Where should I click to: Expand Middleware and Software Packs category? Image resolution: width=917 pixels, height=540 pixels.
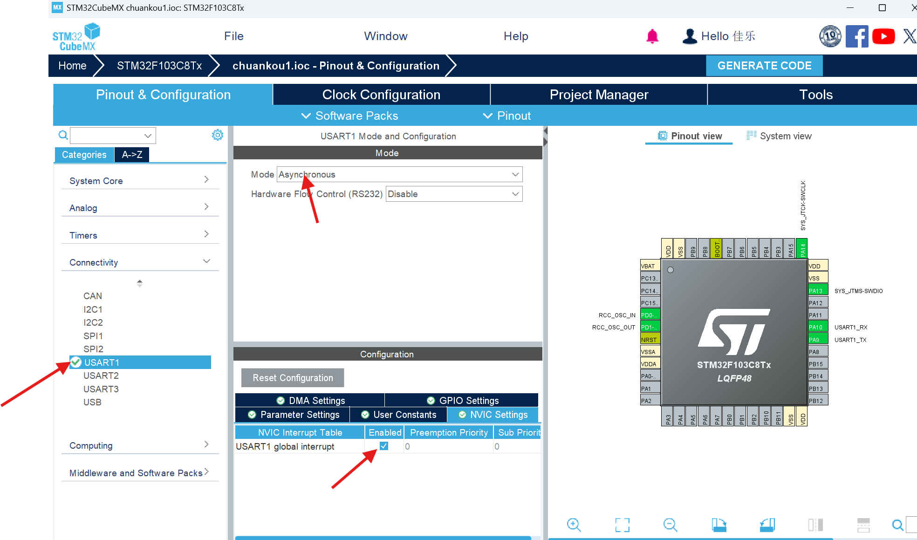coord(140,472)
